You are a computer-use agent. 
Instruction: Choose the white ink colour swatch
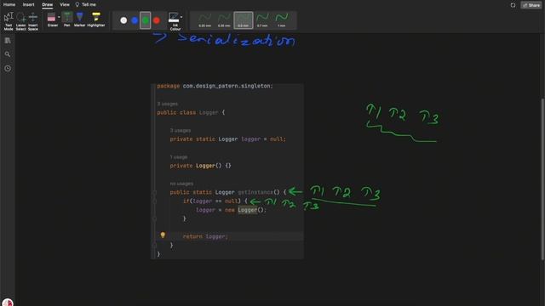[123, 20]
